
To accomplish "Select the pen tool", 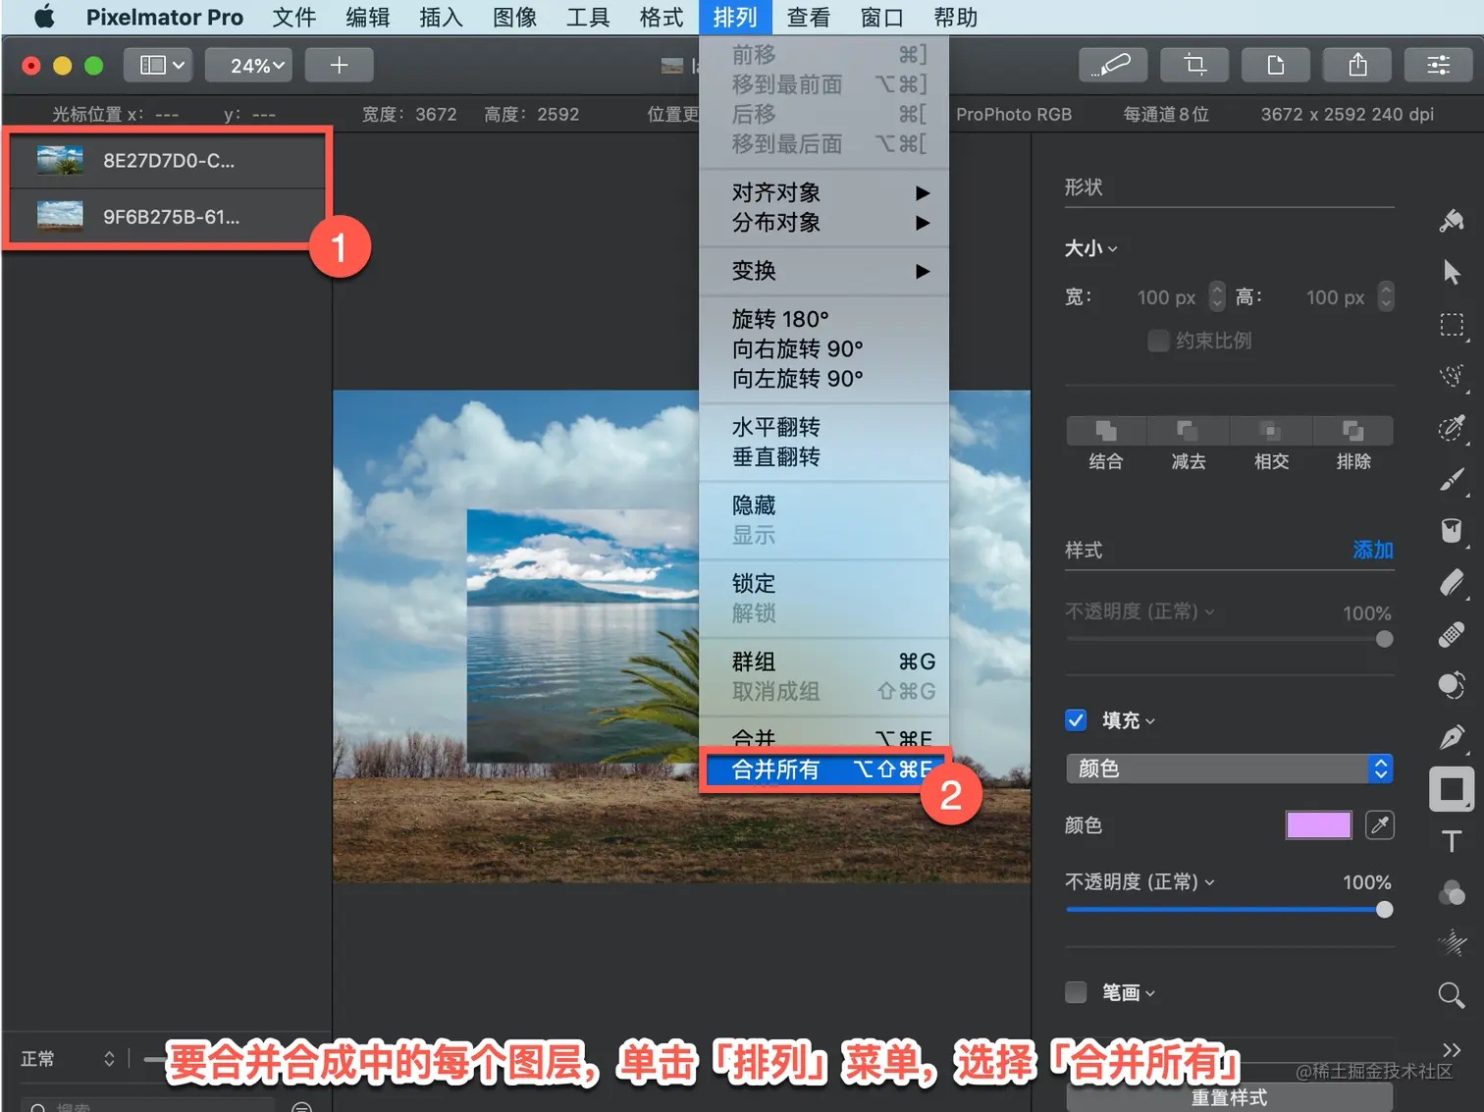I will 1452,737.
